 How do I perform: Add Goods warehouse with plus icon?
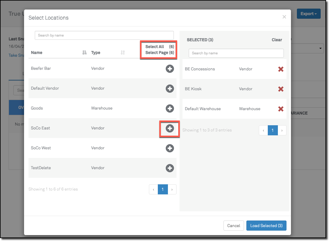[170, 108]
